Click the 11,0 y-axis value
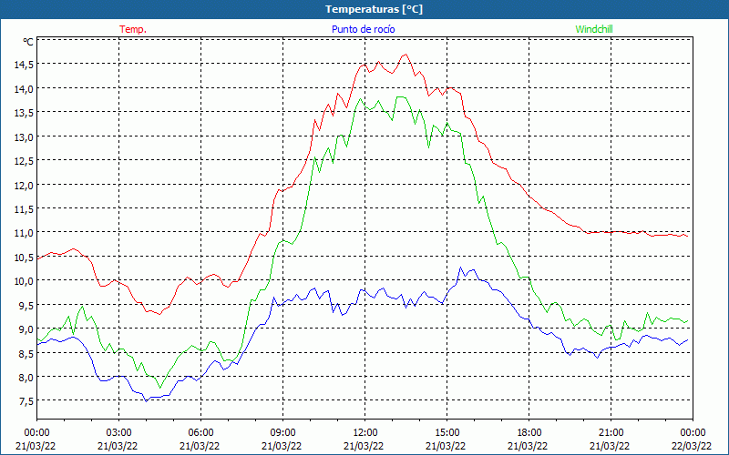 pyautogui.click(x=24, y=233)
